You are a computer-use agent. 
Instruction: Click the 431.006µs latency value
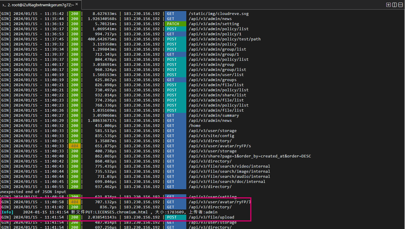pyautogui.click(x=106, y=126)
